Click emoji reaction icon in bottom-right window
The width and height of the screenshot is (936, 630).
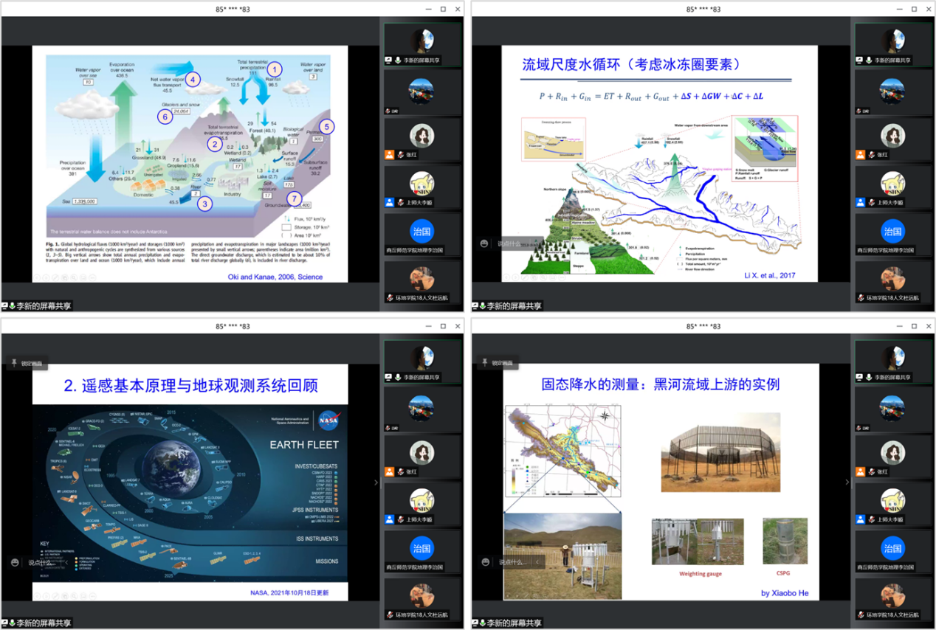486,562
